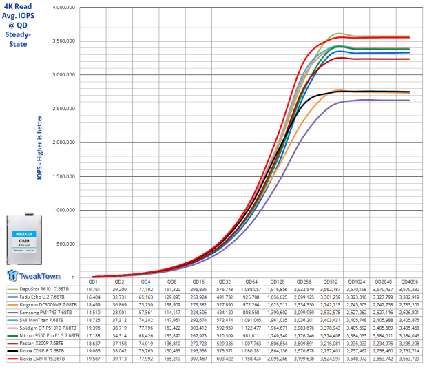Click the dark green Micron 9550 legend swatch

(12, 336)
